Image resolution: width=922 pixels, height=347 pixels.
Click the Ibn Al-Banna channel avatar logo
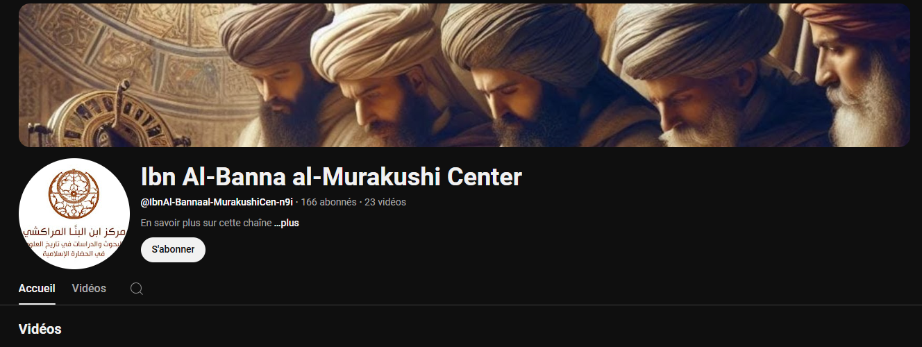coord(74,214)
